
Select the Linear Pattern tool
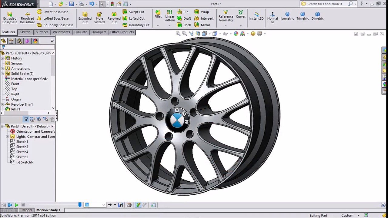[169, 16]
